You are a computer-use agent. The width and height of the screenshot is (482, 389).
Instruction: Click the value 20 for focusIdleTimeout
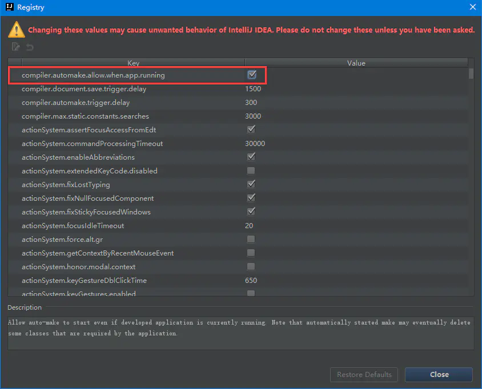(249, 226)
